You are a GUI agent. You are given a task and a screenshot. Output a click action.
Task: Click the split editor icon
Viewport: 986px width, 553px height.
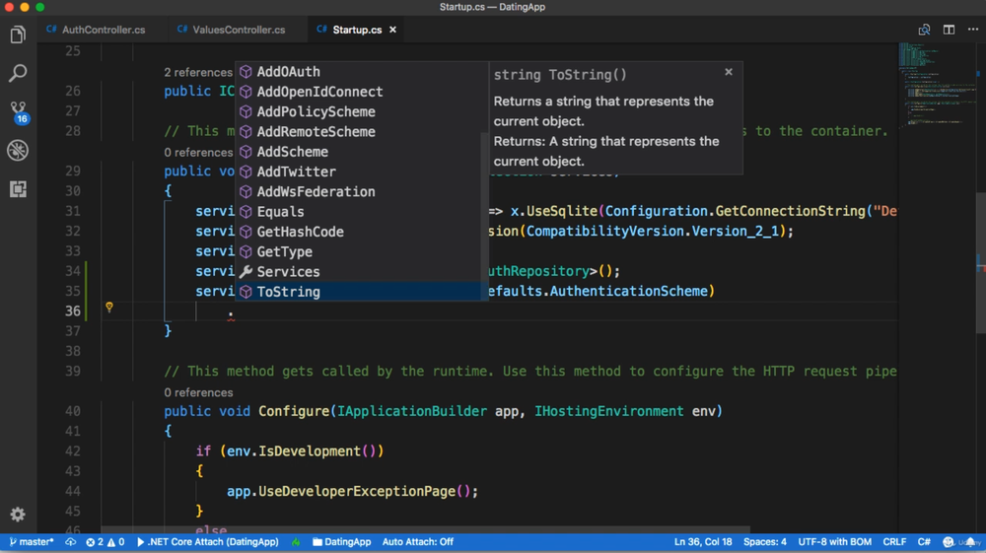point(949,30)
